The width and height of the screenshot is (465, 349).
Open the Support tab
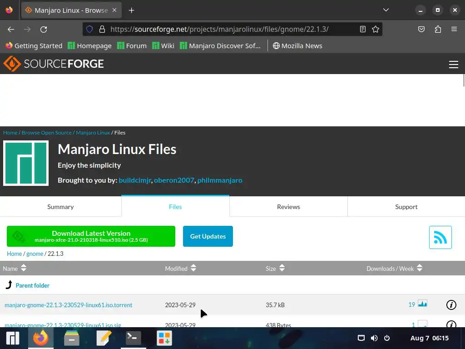[406, 207]
